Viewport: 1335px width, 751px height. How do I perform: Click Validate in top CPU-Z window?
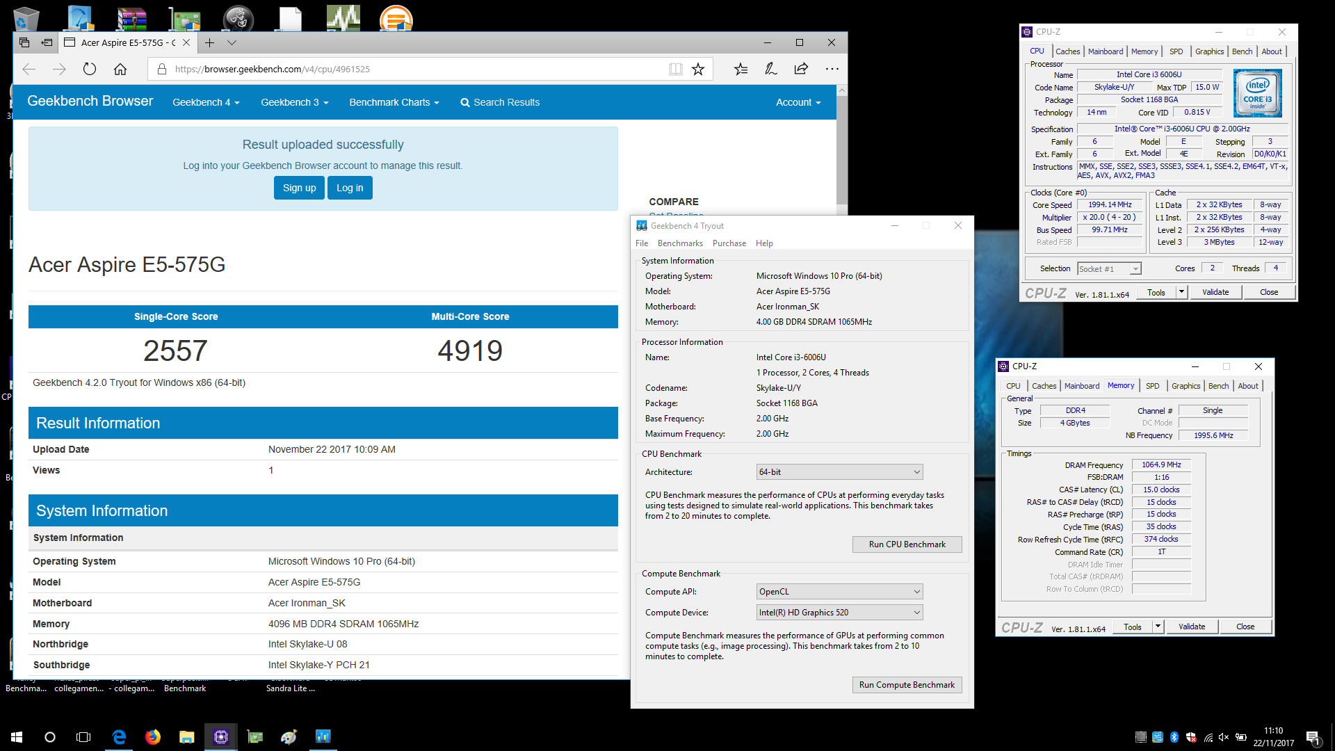(1215, 292)
